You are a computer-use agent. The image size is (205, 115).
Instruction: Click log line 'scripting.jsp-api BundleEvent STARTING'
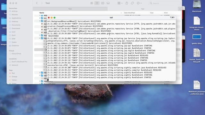100,46
